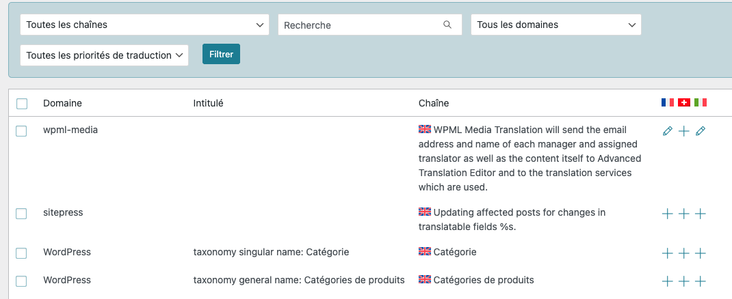This screenshot has width=732, height=299.
Task: Add French translation for sitepress string
Action: pyautogui.click(x=668, y=214)
